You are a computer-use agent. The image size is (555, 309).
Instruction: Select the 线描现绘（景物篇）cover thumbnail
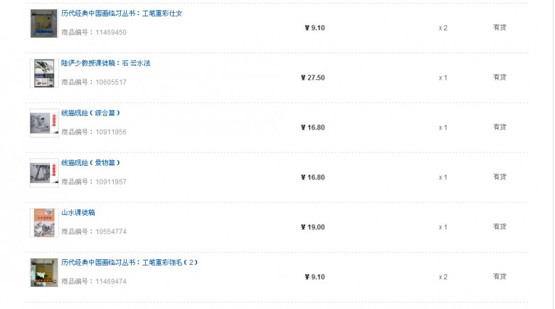click(44, 173)
